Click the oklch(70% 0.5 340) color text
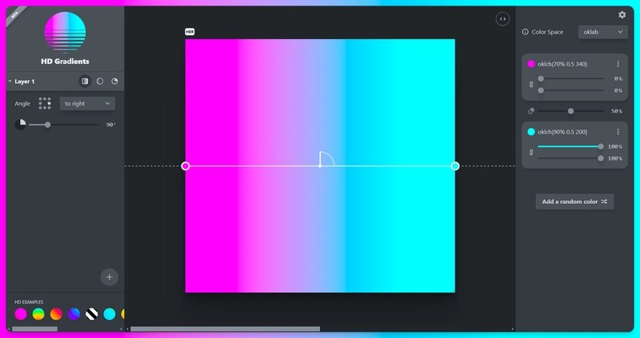This screenshot has width=640, height=338. (x=562, y=64)
